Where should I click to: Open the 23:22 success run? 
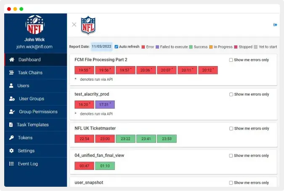[125, 139]
